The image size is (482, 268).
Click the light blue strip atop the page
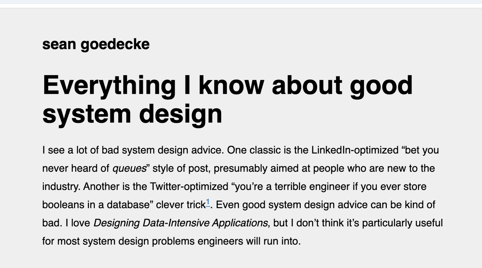coord(241,2)
